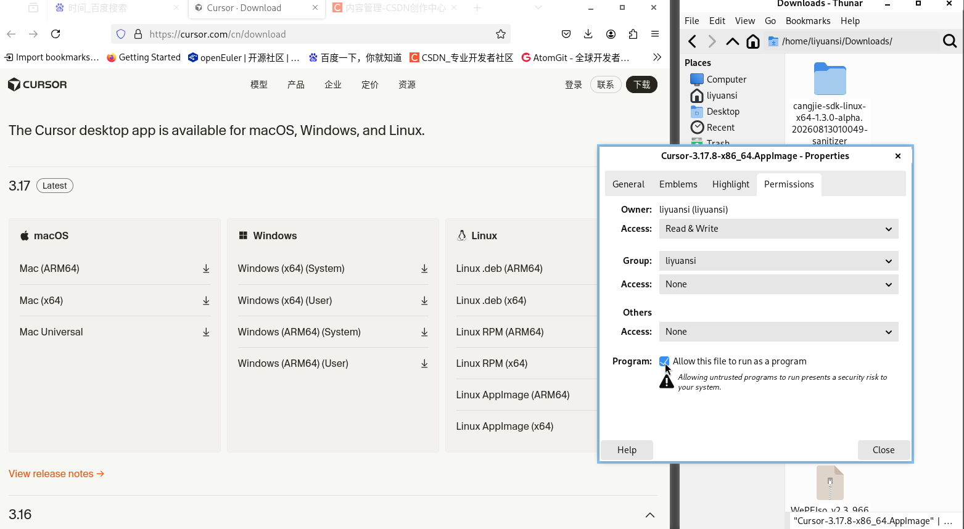Open the Bookmarks menu in Thunar
The height and width of the screenshot is (529, 964).
(808, 21)
